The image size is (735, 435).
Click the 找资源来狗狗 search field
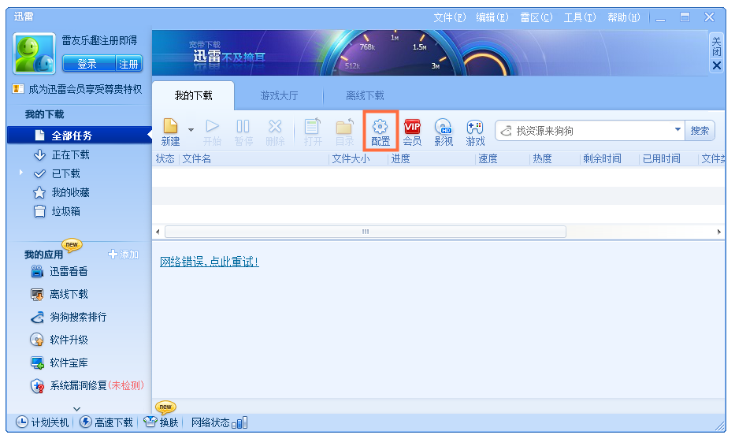tap(592, 131)
